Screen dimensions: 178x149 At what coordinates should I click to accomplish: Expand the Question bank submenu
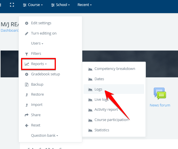(x=44, y=136)
